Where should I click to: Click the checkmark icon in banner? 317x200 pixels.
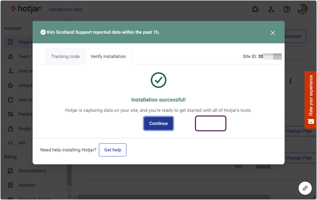point(43,32)
